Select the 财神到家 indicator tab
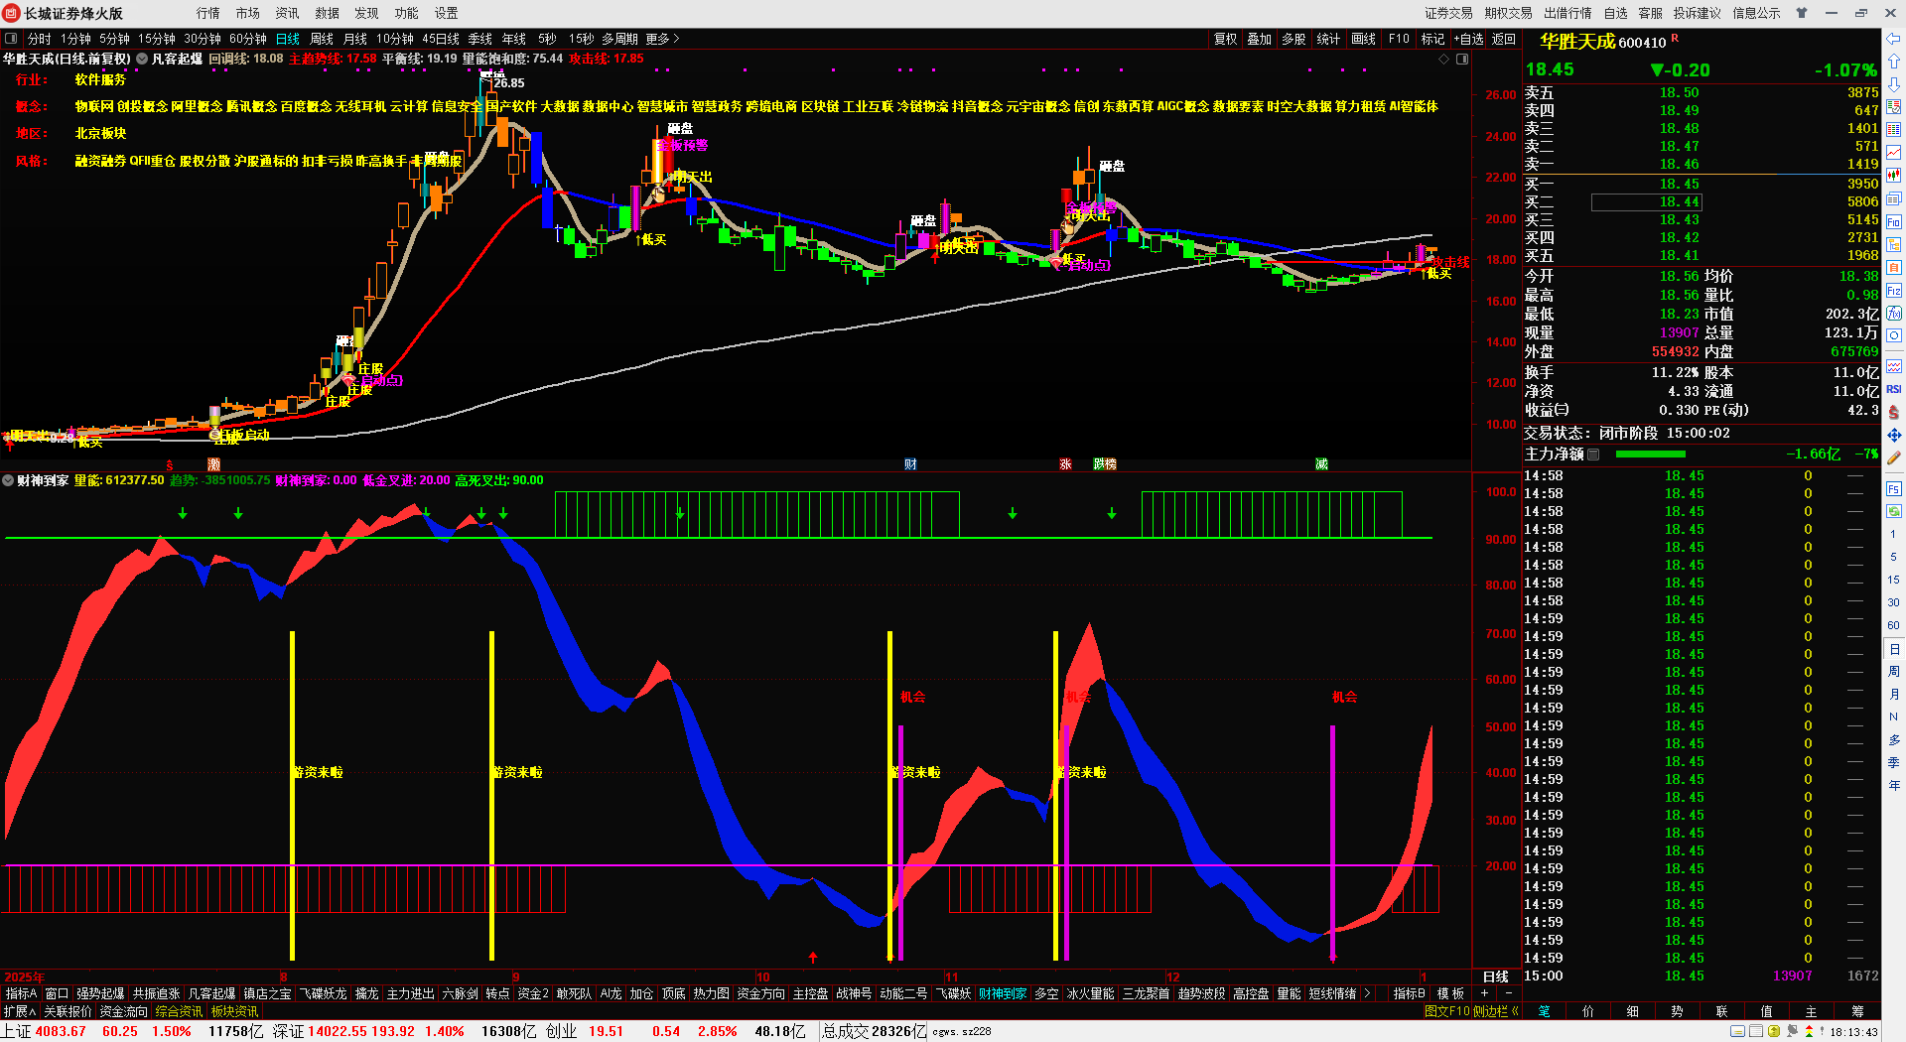 click(x=1003, y=993)
